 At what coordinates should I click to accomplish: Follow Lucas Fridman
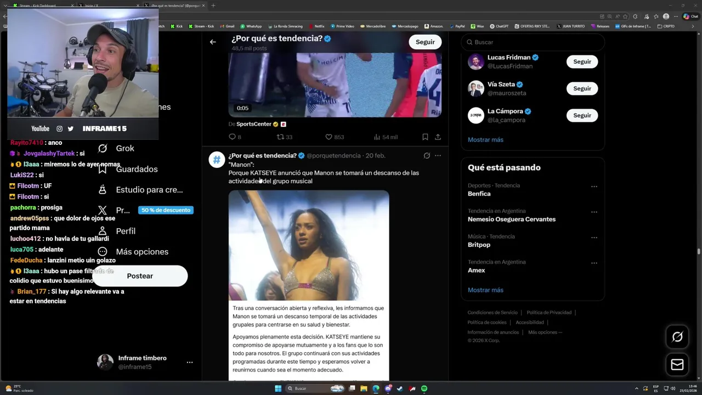coord(582,61)
